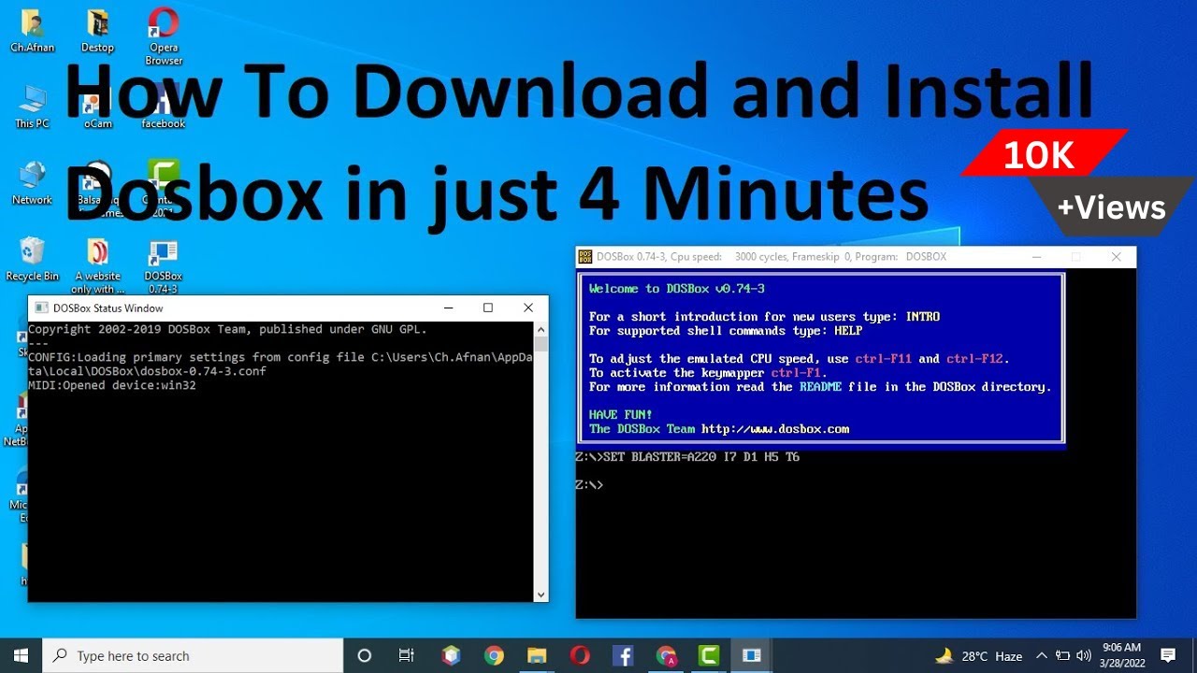Open 'A website only with...' desktop file

point(97,265)
